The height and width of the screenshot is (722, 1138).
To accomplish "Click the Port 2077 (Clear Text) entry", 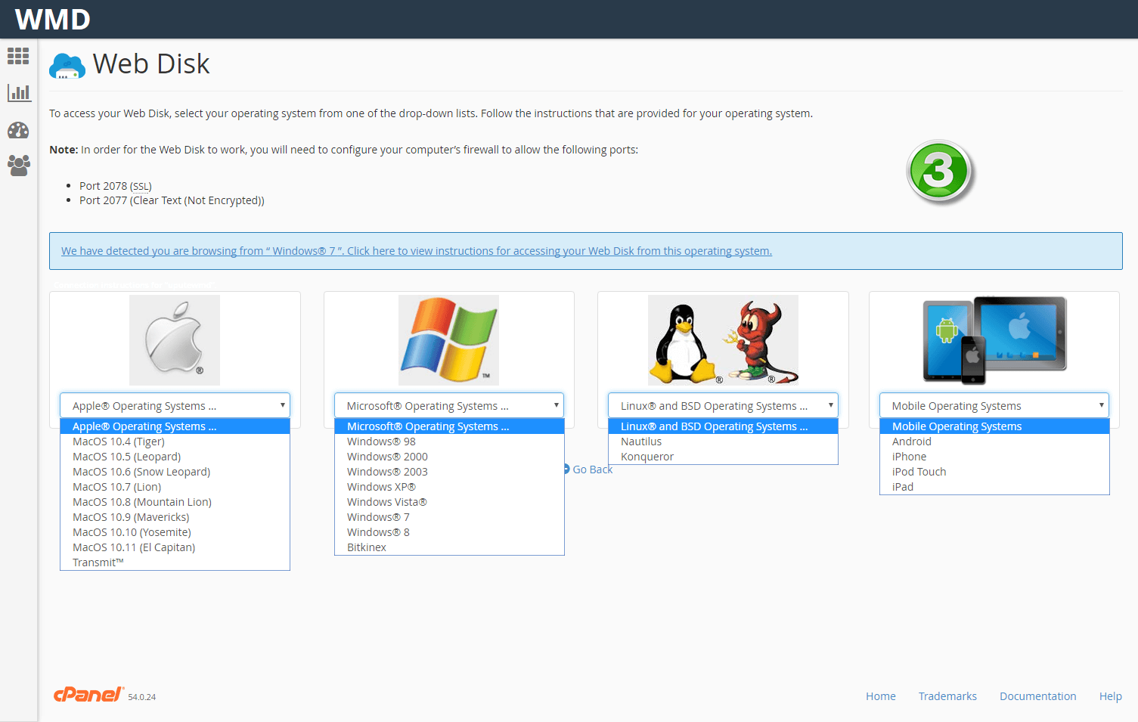I will pos(172,200).
